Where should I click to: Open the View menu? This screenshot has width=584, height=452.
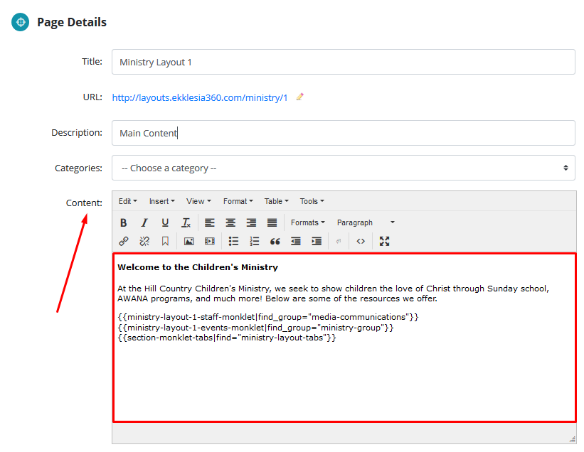[x=198, y=201]
